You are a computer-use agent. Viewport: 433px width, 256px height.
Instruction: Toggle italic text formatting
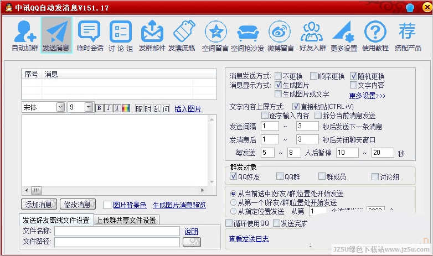click(x=109, y=108)
